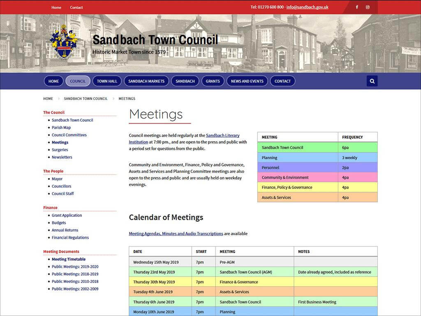This screenshot has width=421, height=316.
Task: Open the Instagram icon in top bar
Action: (x=368, y=7)
